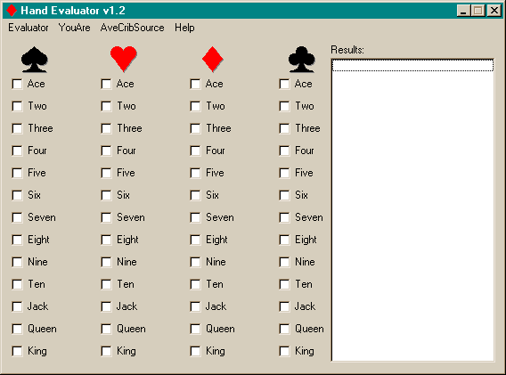
Task: Enable the King of clubs checkbox
Action: tap(284, 351)
